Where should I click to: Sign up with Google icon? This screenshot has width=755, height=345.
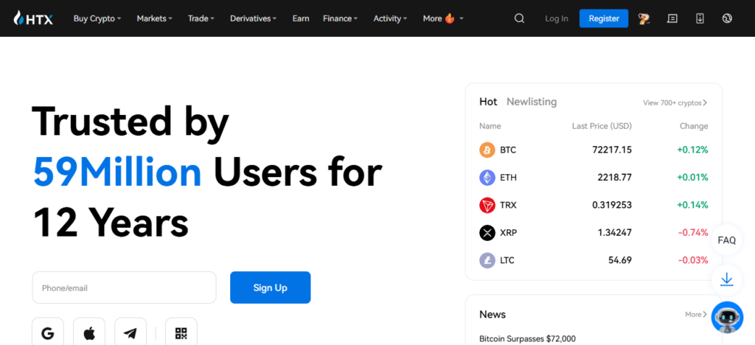click(48, 333)
